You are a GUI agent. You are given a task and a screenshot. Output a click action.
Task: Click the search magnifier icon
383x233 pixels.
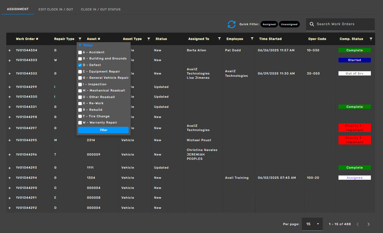tap(312, 24)
